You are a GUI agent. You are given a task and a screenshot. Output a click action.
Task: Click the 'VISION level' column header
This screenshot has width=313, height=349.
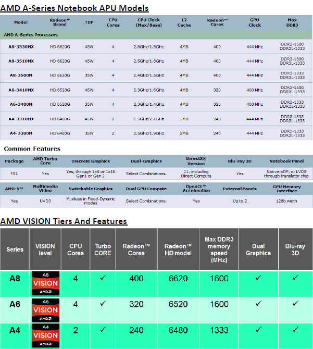click(x=45, y=250)
